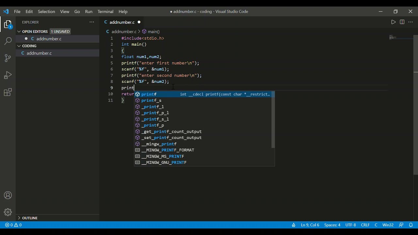Click the Split Editor icon

(402, 22)
